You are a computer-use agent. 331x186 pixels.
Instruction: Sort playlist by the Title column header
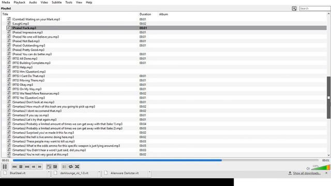click(5, 14)
